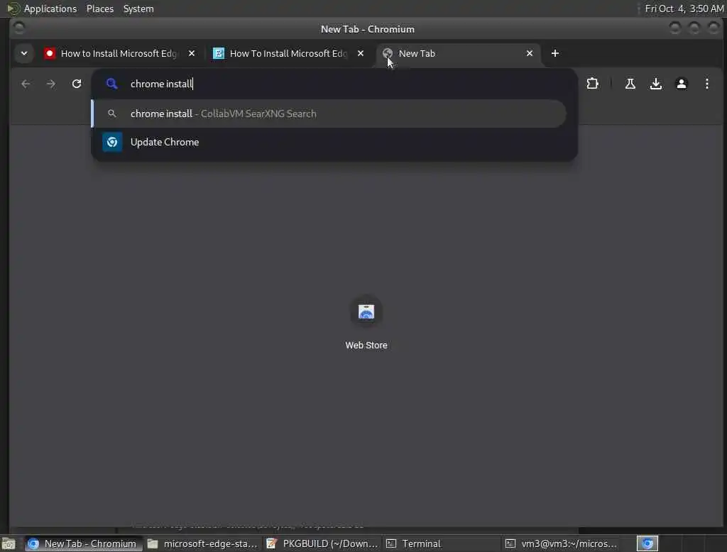Close the New Tab tab
This screenshot has height=552, width=727.
(x=530, y=53)
